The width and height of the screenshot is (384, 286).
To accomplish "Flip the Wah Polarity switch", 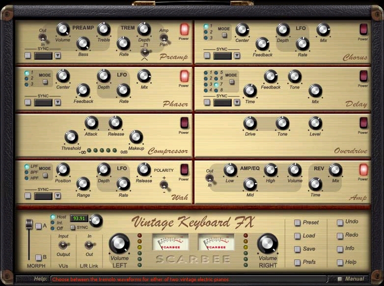I will 165,185.
